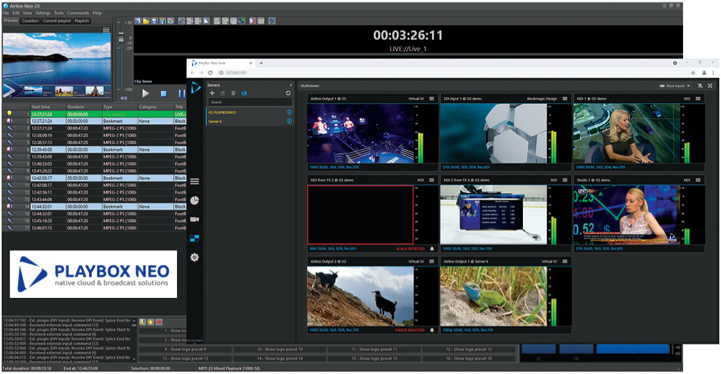The width and height of the screenshot is (721, 374).
Task: Bookmark the page with the star icon
Action: 693,73
